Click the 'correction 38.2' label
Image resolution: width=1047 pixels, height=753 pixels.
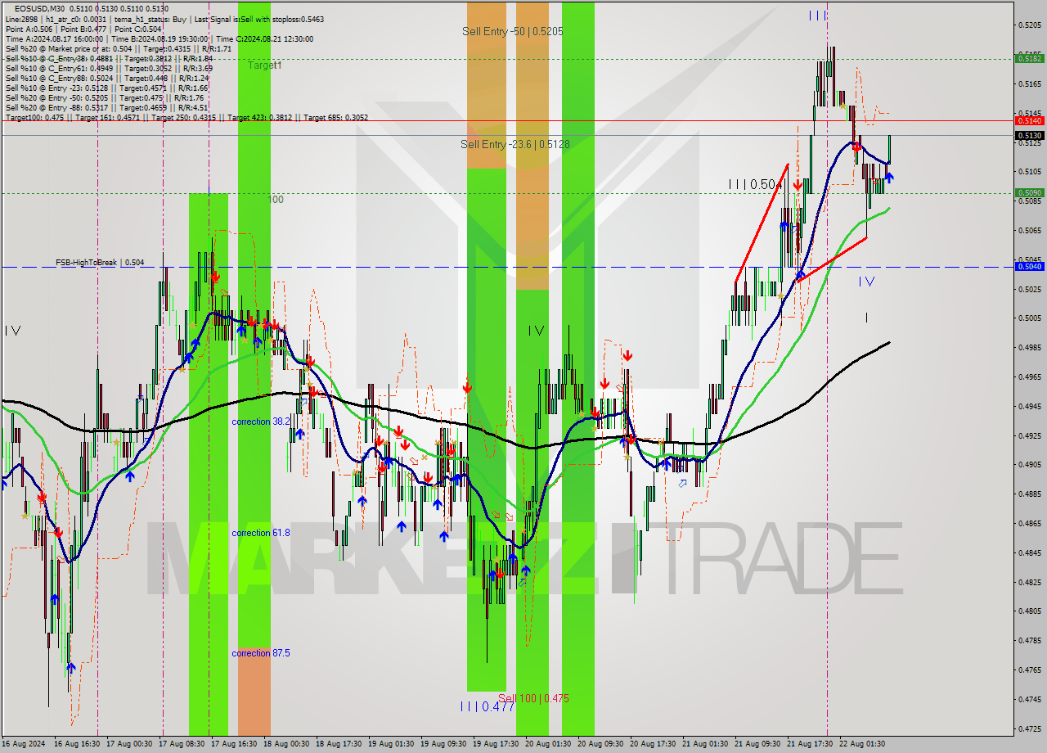[x=261, y=422]
